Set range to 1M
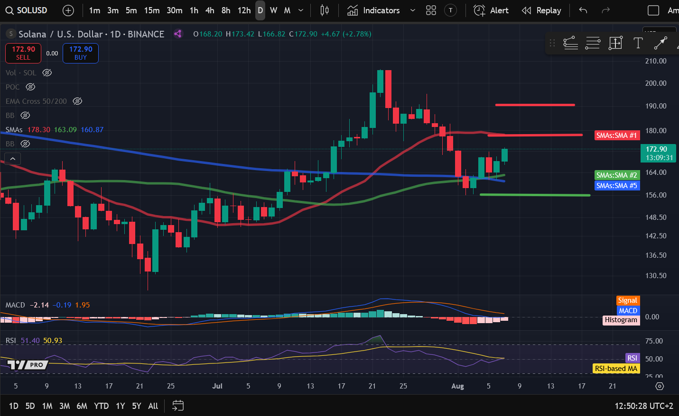 (x=47, y=406)
